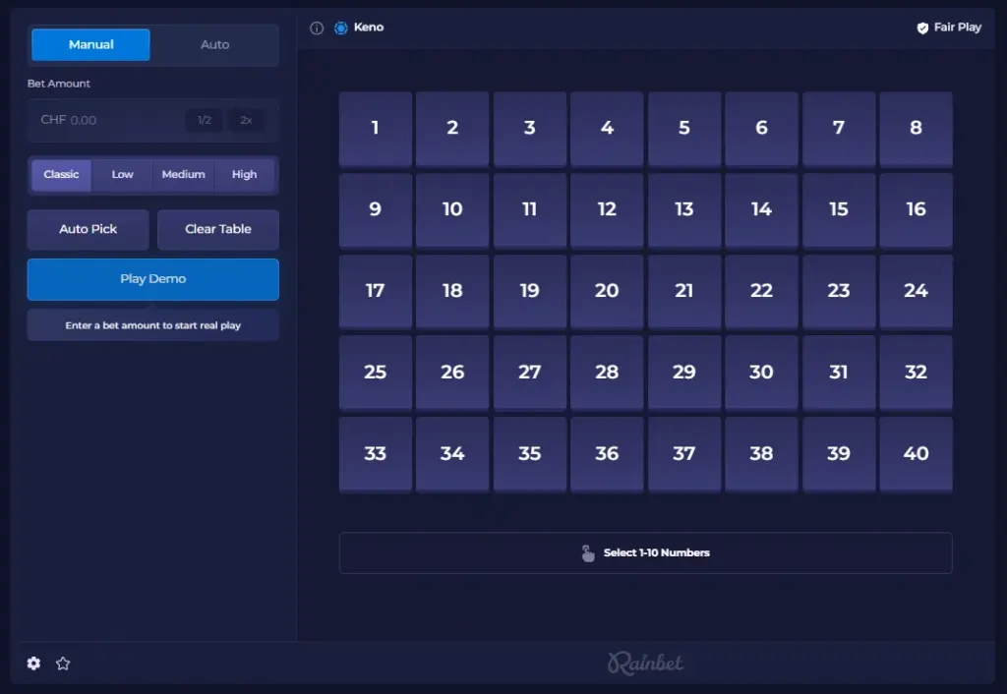Viewport: 1007px width, 694px height.
Task: Choose number 5 tile
Action: 684,129
